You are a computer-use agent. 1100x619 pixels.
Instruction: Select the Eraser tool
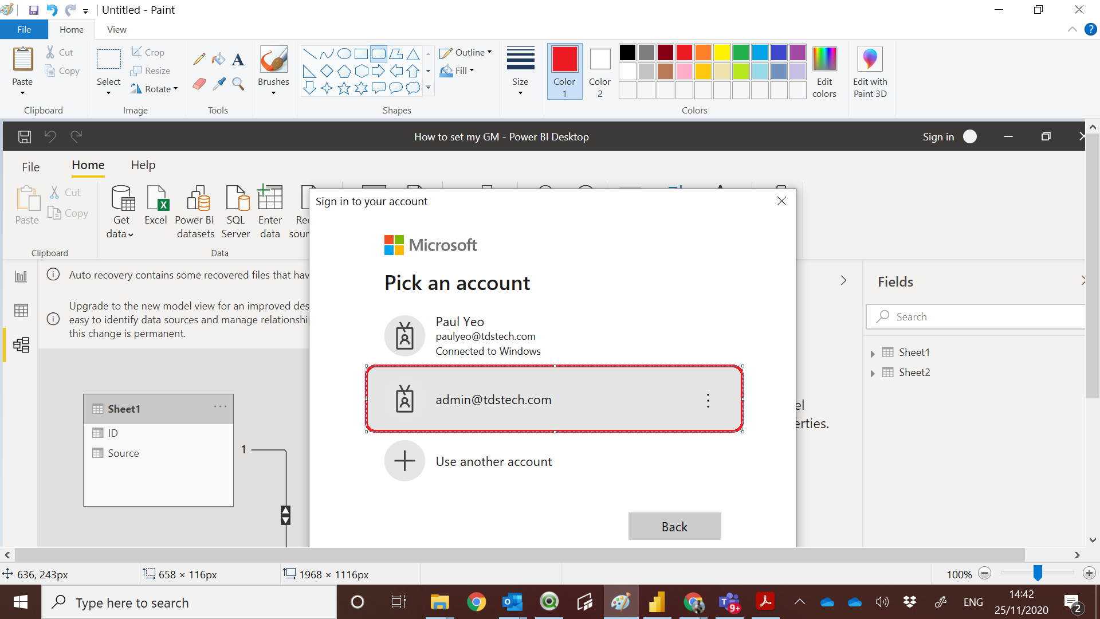(x=199, y=84)
